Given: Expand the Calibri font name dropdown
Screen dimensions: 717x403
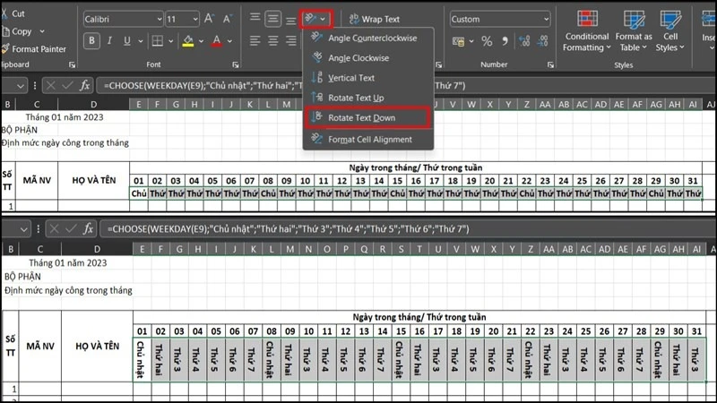Looking at the screenshot, I should [x=160, y=19].
